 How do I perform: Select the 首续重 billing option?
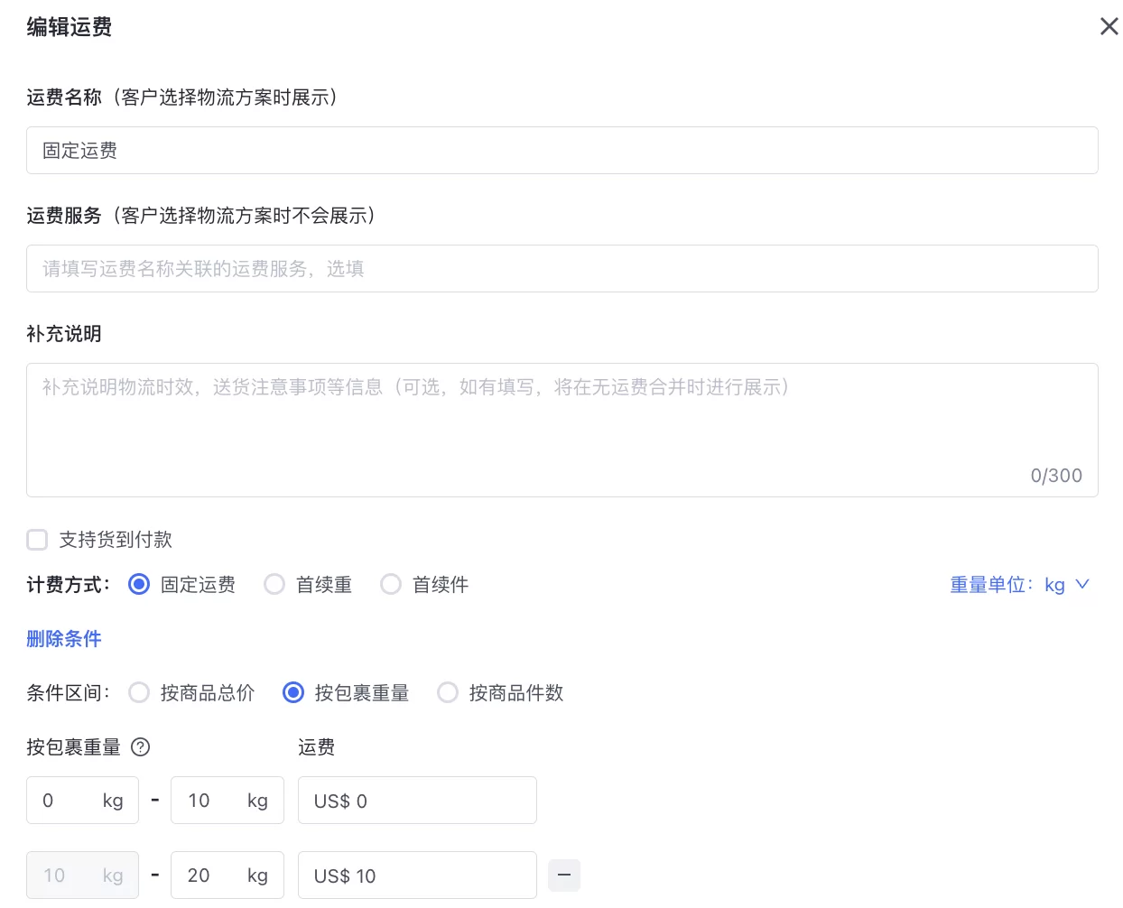click(274, 584)
